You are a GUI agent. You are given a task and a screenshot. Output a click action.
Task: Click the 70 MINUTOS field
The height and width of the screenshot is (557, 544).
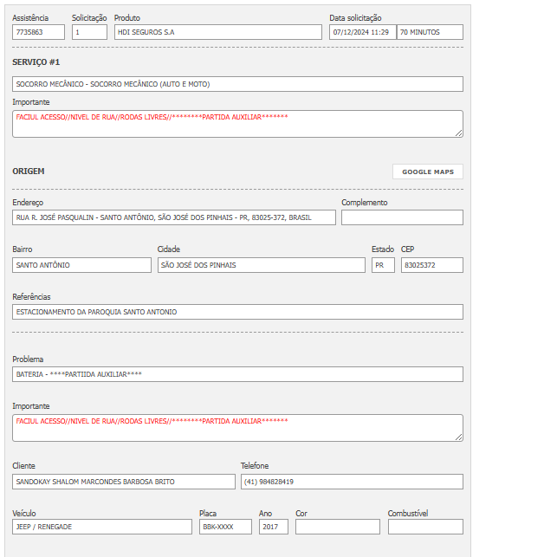coord(430,32)
